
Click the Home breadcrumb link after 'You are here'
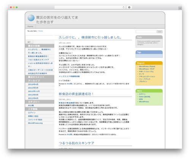(41, 31)
